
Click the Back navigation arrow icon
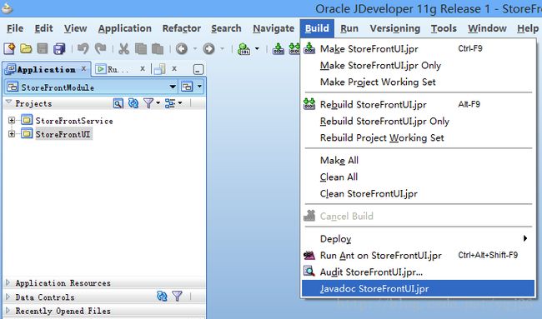tap(182, 48)
